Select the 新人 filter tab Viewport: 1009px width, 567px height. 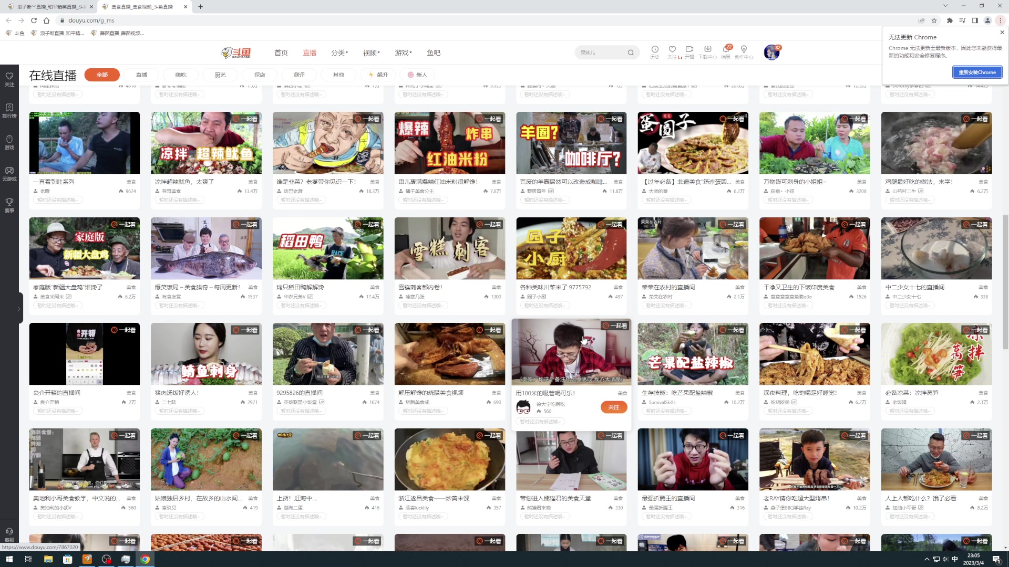[418, 75]
